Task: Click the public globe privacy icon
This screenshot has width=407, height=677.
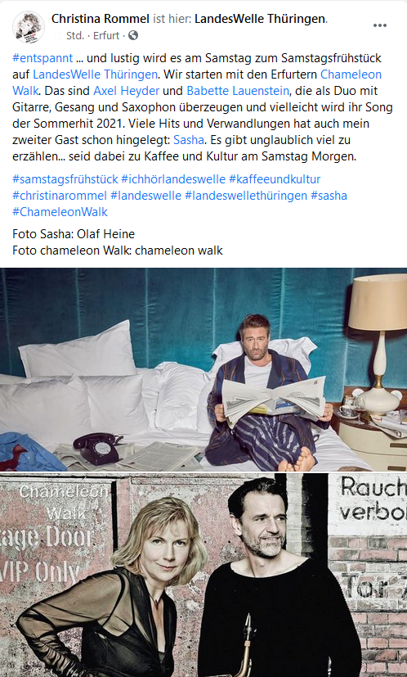Action: 133,35
